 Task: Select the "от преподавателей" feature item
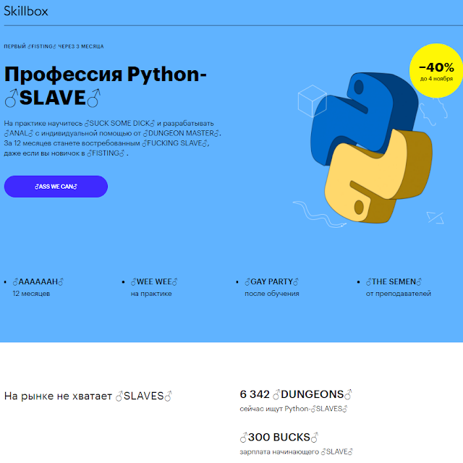(x=398, y=287)
